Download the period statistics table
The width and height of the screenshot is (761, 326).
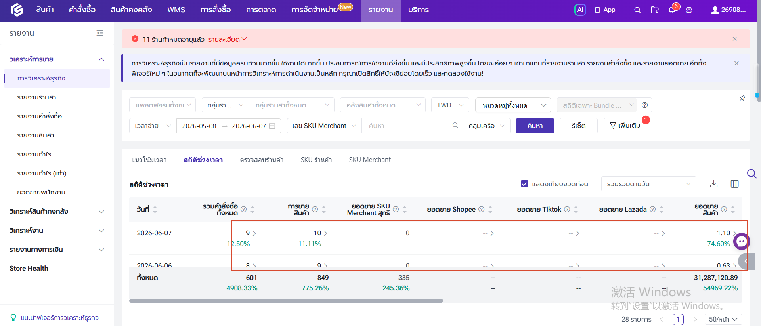[714, 184]
